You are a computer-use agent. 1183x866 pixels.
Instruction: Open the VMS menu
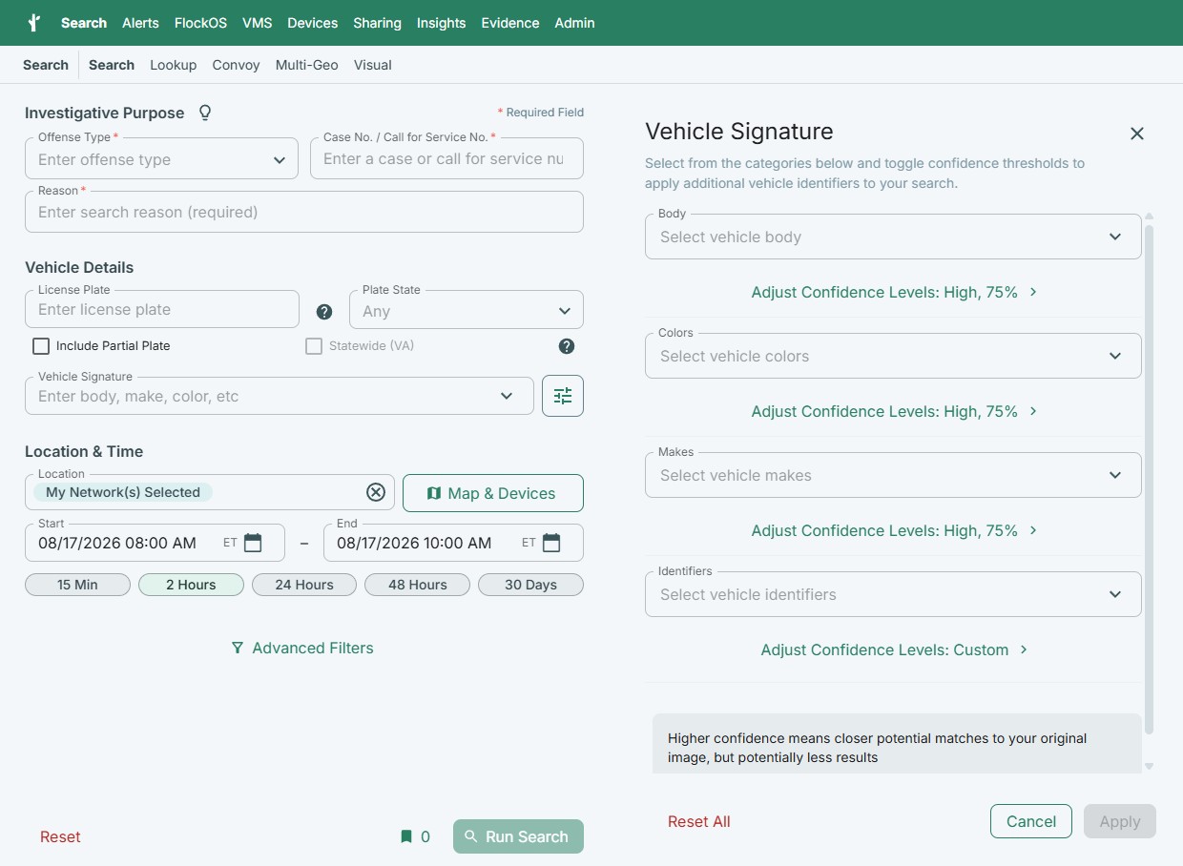click(258, 23)
